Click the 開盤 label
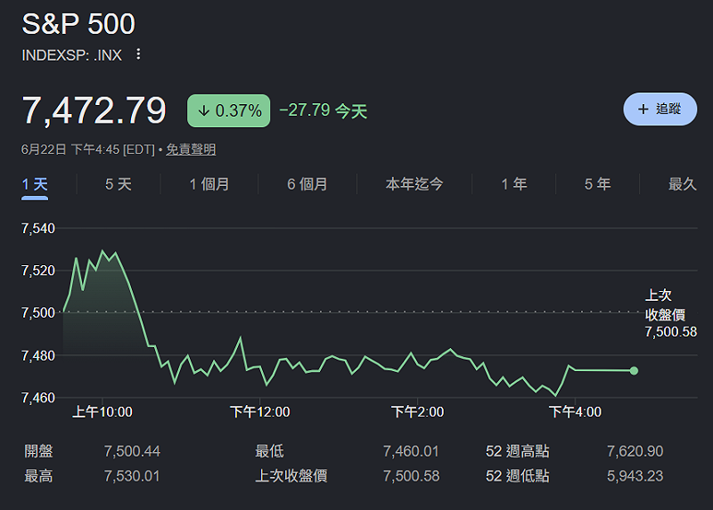The height and width of the screenshot is (510, 713). pyautogui.click(x=38, y=451)
